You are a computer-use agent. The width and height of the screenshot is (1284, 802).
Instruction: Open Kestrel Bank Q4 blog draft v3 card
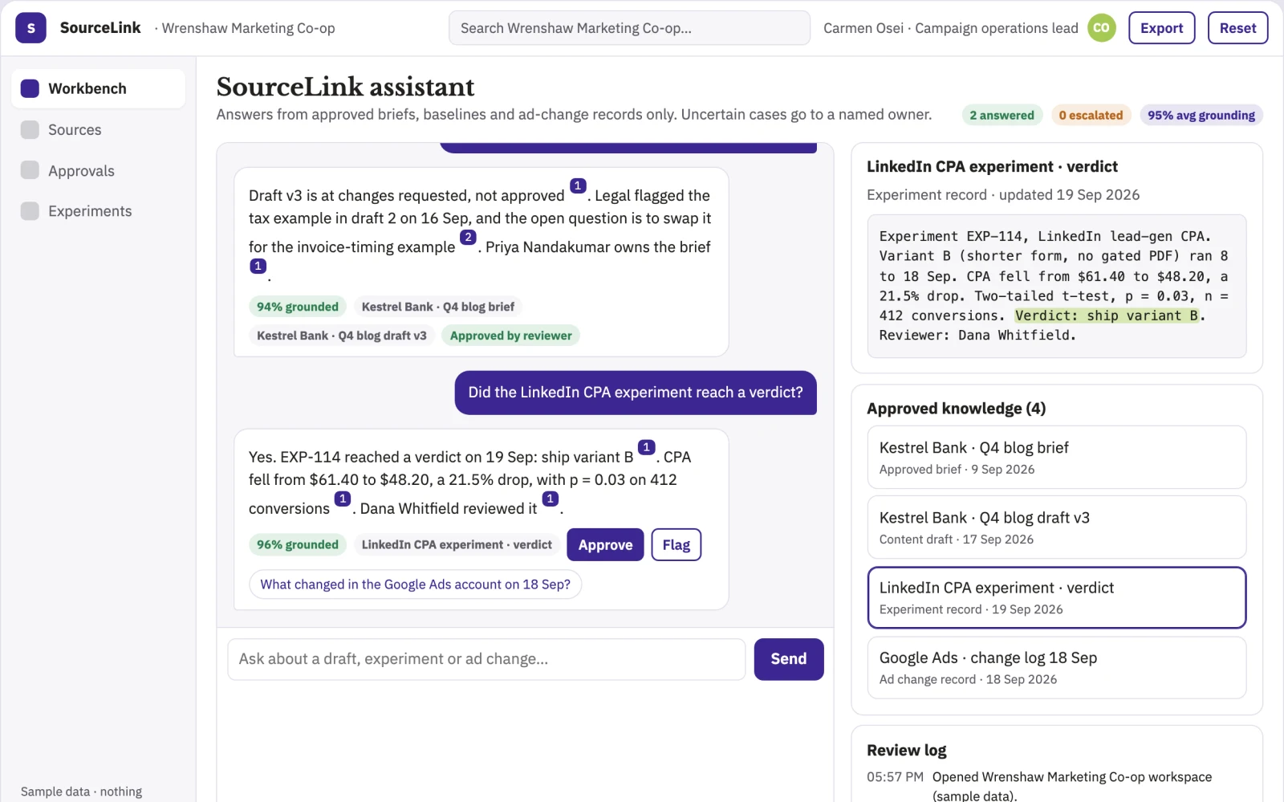(1057, 527)
